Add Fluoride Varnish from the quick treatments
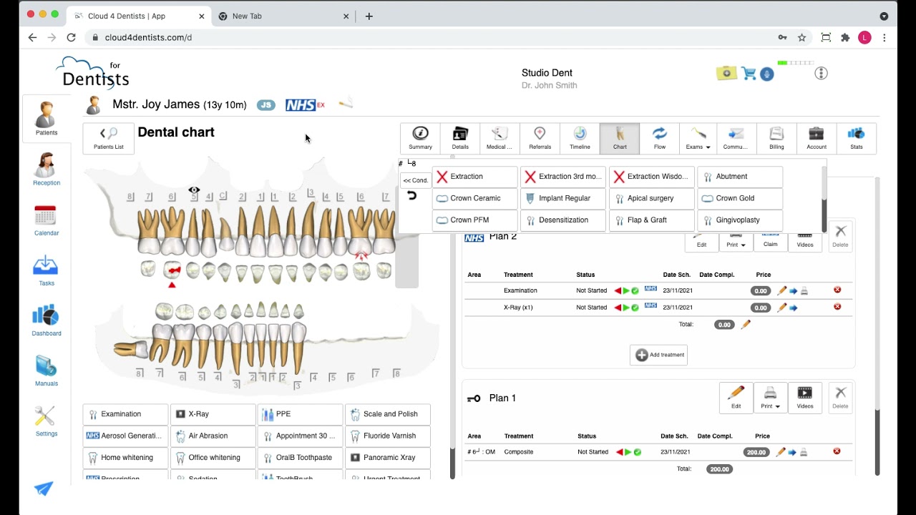The image size is (916, 515). tap(388, 436)
